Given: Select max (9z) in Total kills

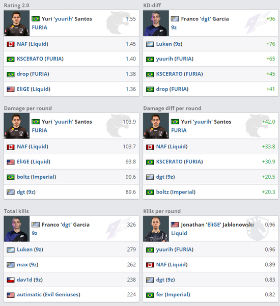Looking at the screenshot, I should click(27, 265).
